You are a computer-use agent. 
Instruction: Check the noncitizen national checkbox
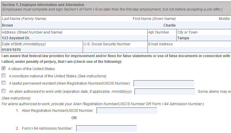[4, 76]
